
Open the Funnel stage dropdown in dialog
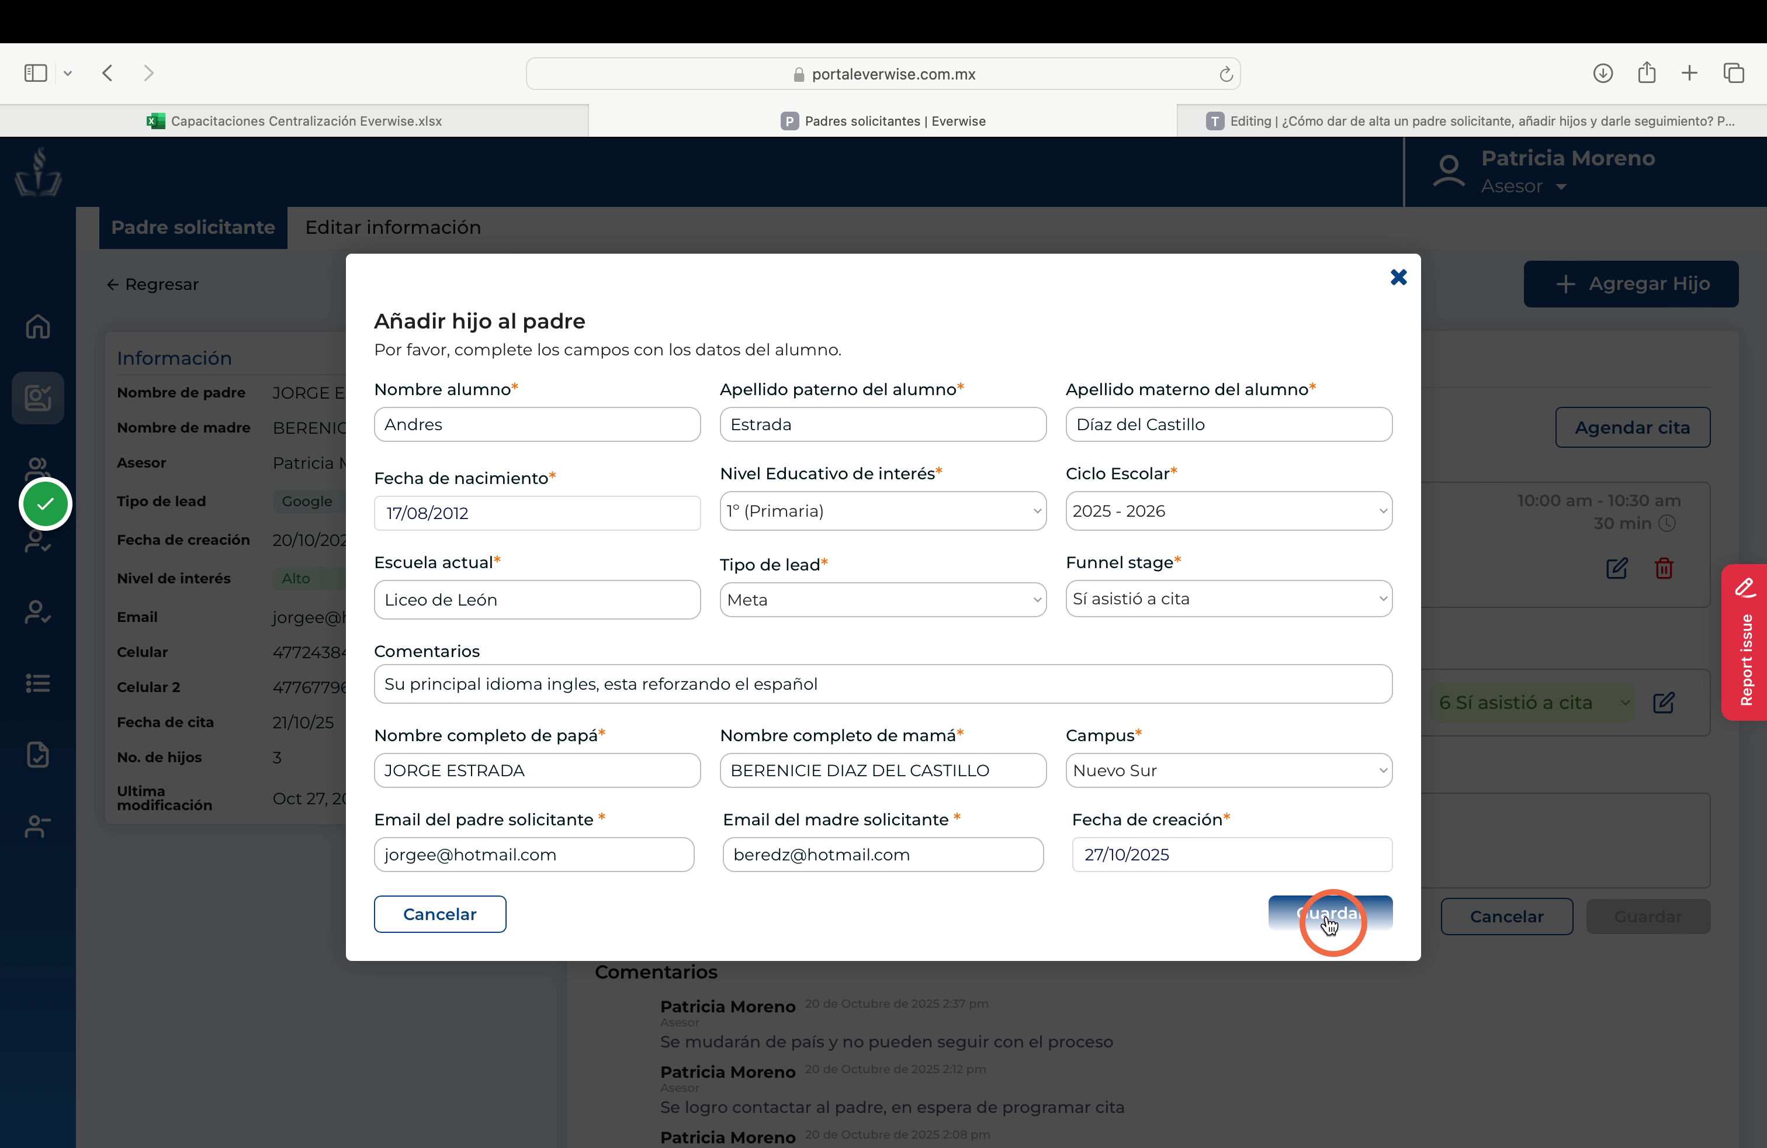click(1229, 599)
